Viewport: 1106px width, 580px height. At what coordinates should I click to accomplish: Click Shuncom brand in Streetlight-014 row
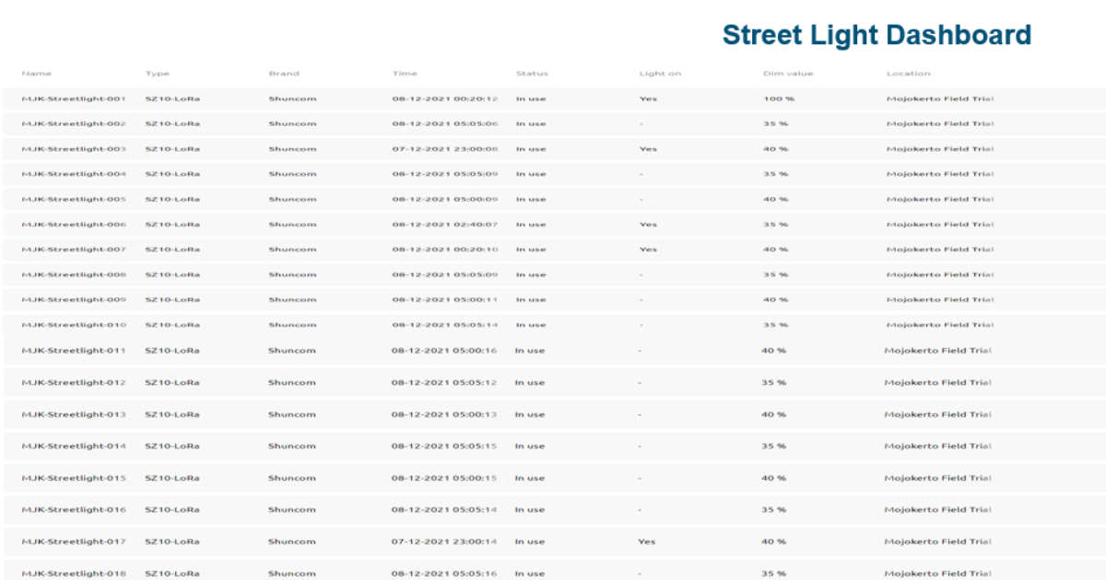[x=292, y=446]
